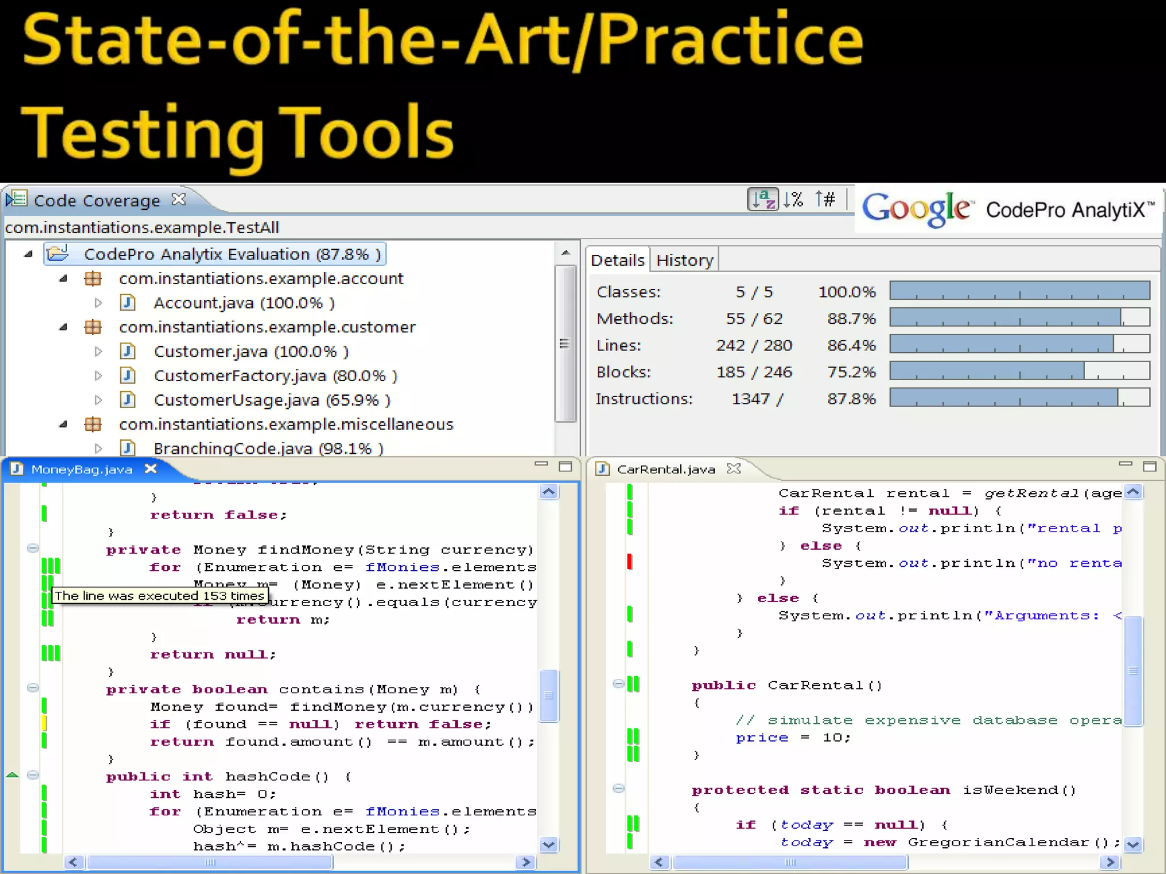
Task: Expand the CustomerFactory.java tree node
Action: click(x=98, y=376)
